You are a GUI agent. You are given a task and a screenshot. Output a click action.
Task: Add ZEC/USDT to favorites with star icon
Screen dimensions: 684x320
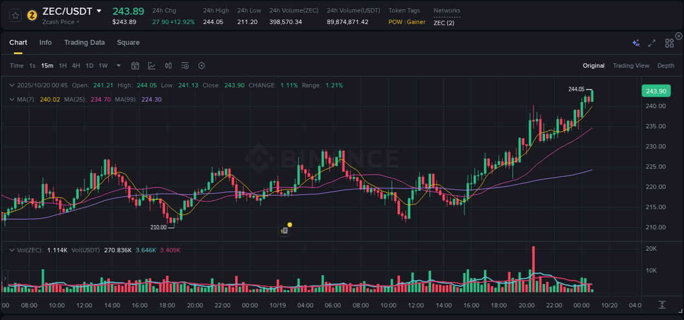[15, 15]
